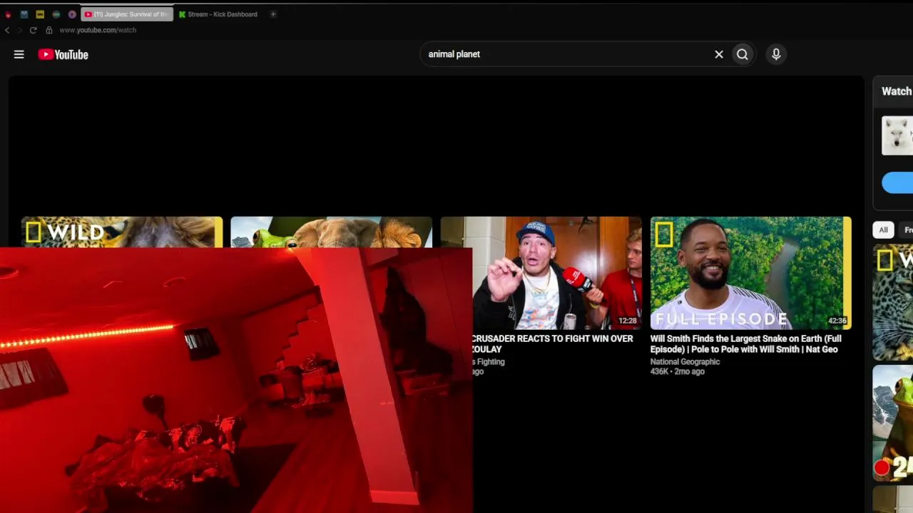Clear the 'animal planet' search text
The image size is (913, 513).
pos(719,54)
